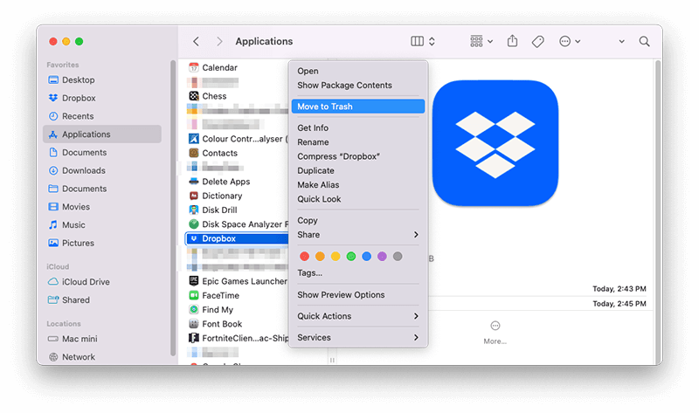Viewport: 699px width, 413px height.
Task: Click the large Dropbox preview thumbnail
Action: (495, 143)
